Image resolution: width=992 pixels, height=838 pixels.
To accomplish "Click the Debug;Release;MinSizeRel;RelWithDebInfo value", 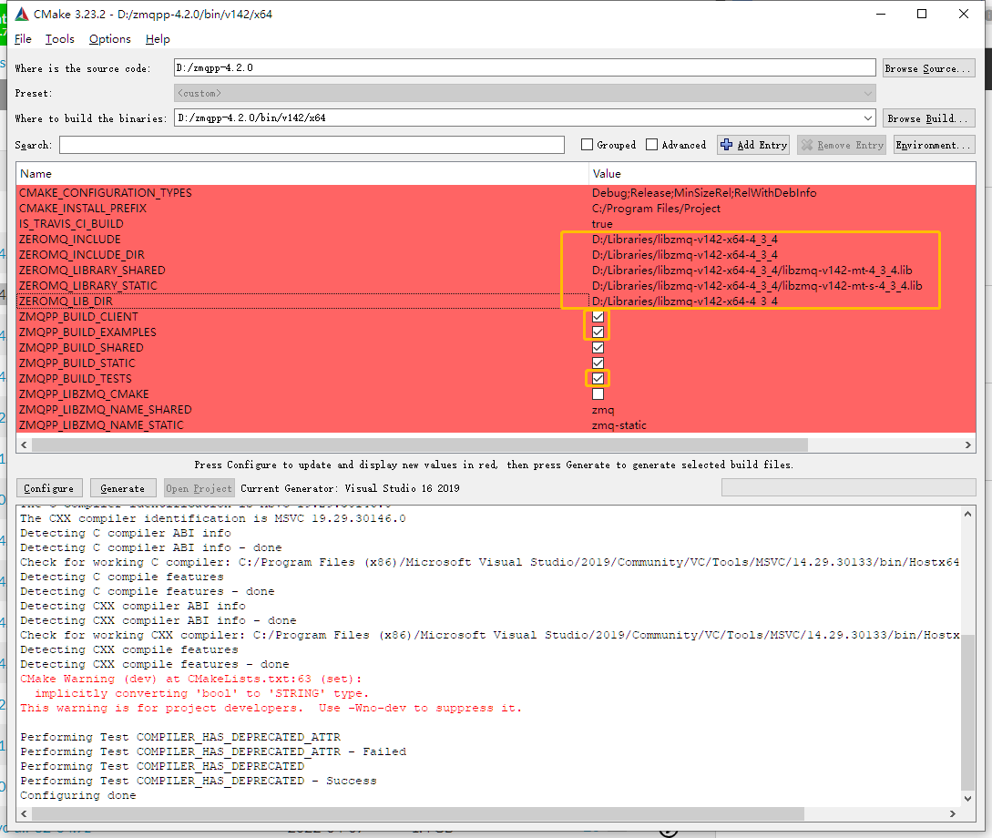I will point(704,193).
